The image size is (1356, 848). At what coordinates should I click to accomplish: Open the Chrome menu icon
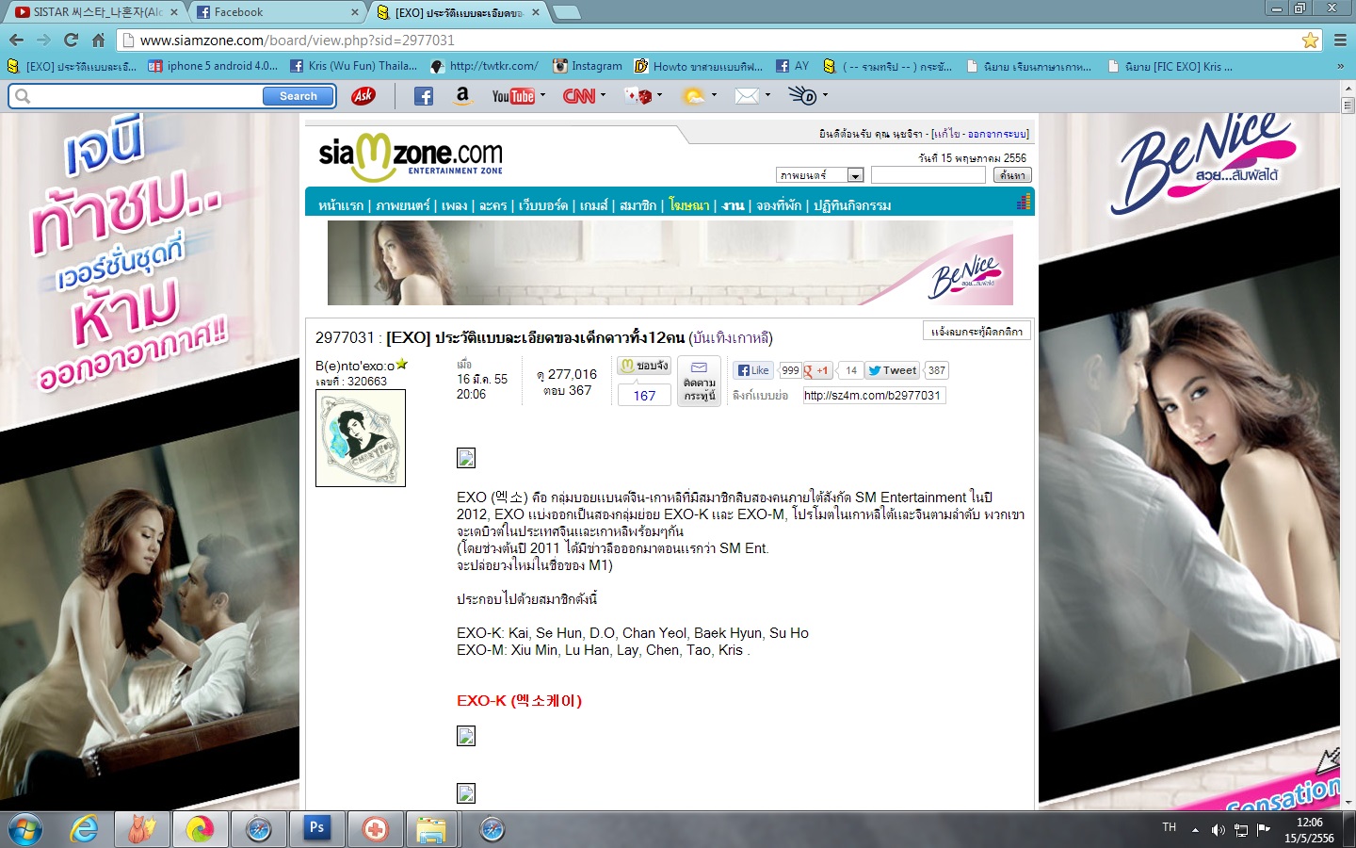pos(1340,40)
